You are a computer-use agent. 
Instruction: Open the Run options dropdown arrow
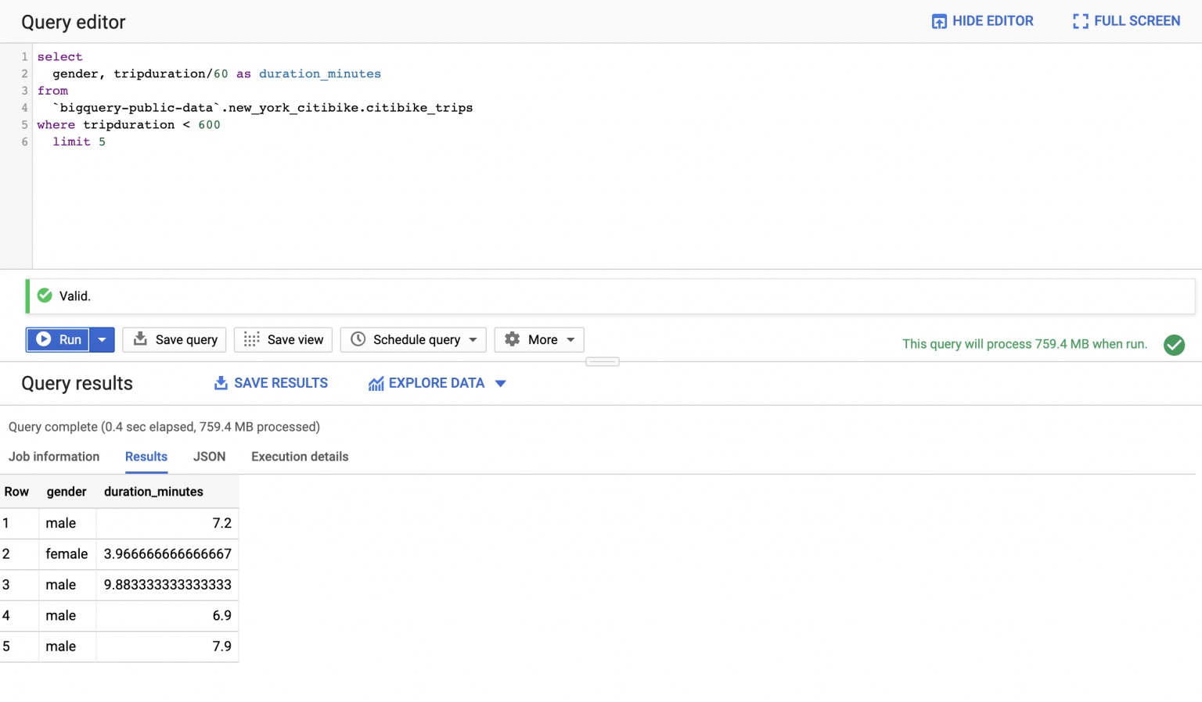pos(102,339)
